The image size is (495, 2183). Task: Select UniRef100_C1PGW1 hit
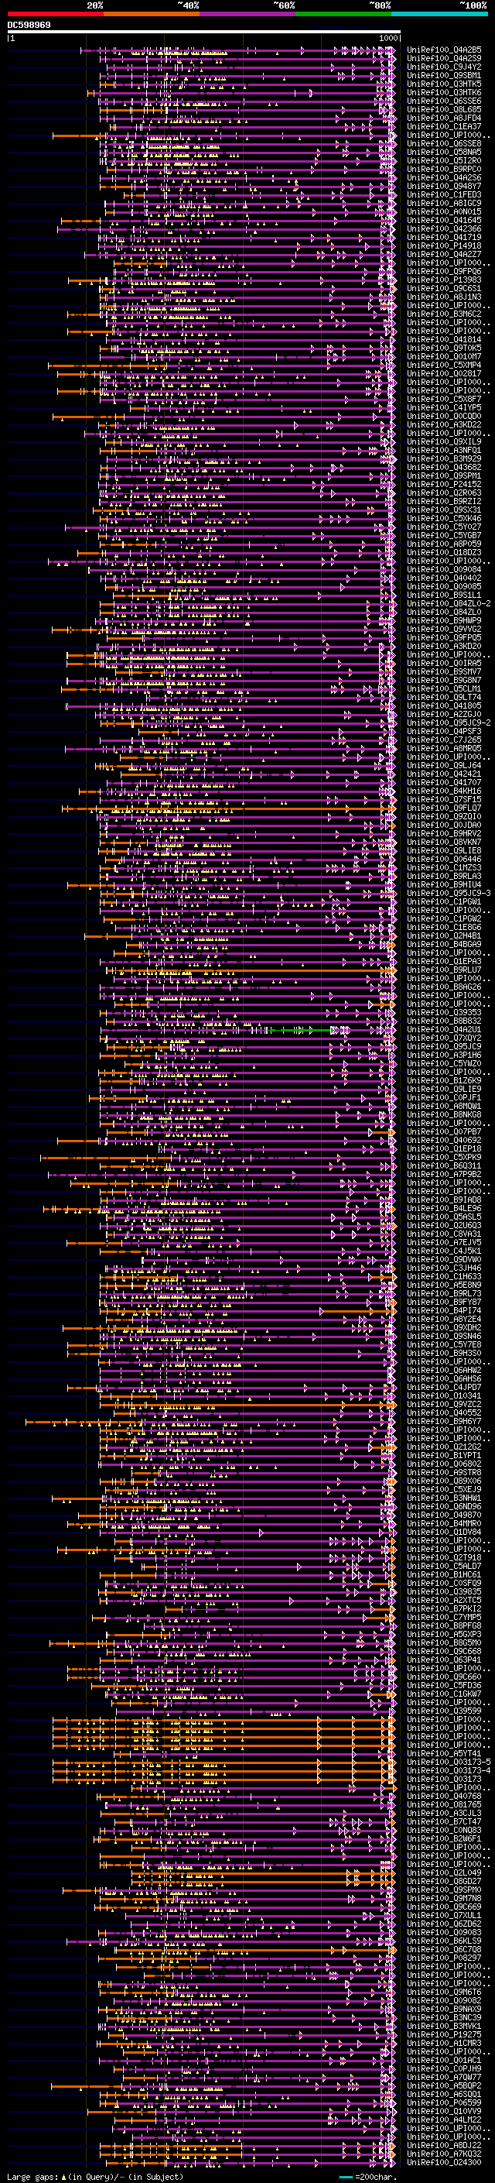click(444, 901)
